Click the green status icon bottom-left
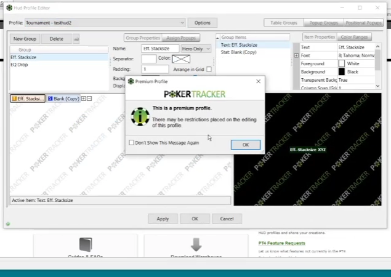Viewport: 391px width, 277px height. tap(8, 224)
